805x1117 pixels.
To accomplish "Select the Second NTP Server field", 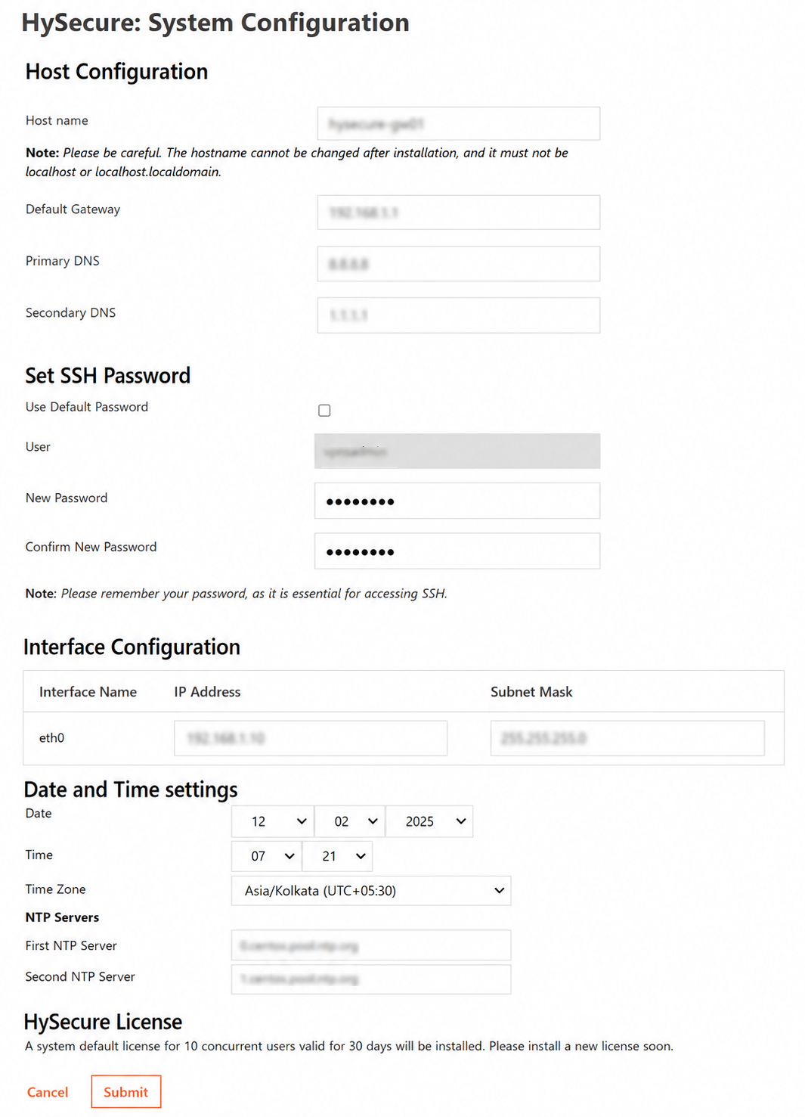I will point(371,979).
